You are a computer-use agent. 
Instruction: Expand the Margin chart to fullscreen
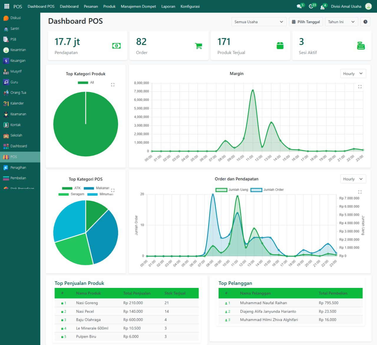(x=360, y=87)
